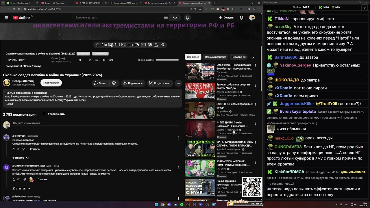Open the on-screen keyboard in search box
The height and width of the screenshot is (208, 370).
click(x=166, y=18)
